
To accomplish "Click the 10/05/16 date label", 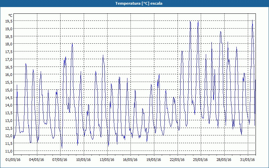I will 83,160.
